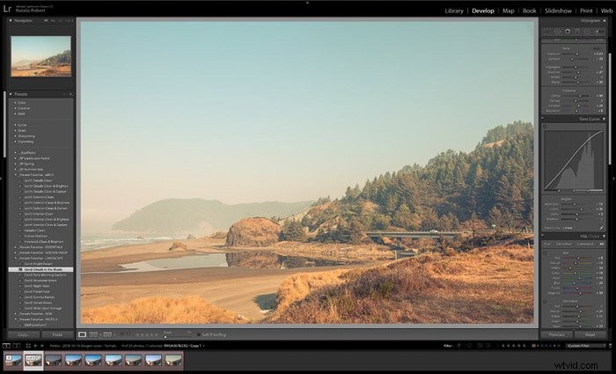Select the last filmstrip thumbnail
The height and width of the screenshot is (374, 616).
click(x=173, y=360)
